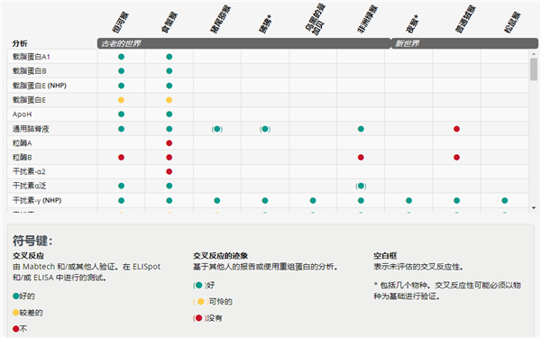Click the 載脂蛋白A1 row label
Screen dimensions: 541x338
pos(32,57)
